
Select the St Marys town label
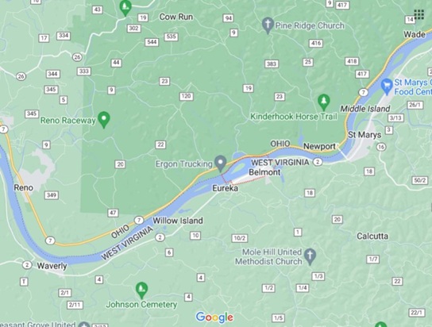click(x=364, y=135)
